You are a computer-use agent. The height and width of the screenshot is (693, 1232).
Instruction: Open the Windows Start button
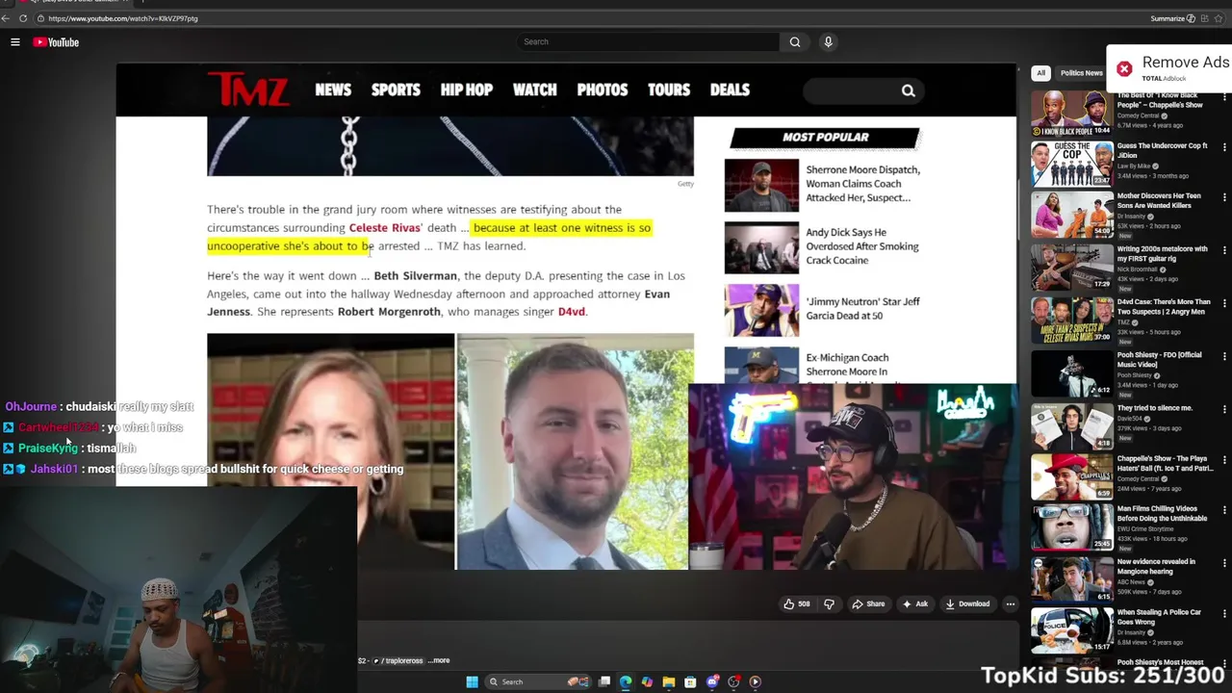(x=472, y=682)
